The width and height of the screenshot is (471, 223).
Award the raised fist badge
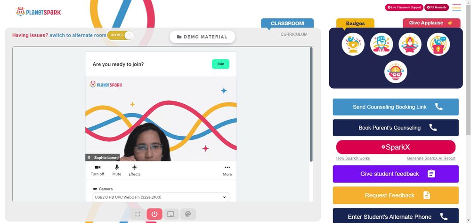point(382,44)
